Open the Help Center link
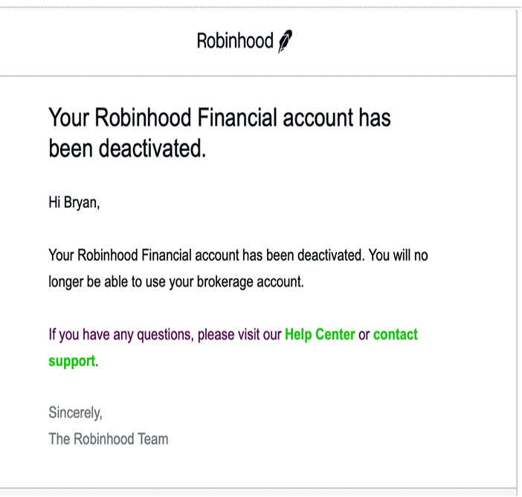This screenshot has height=497, width=522. [x=320, y=334]
